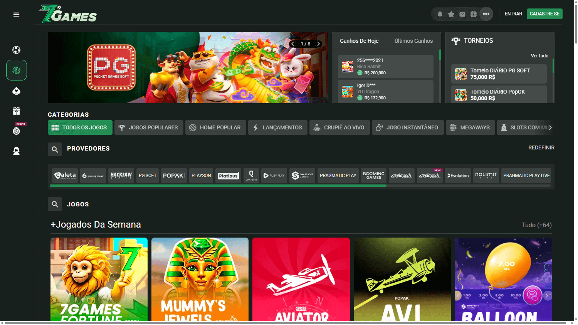Open the NOVO wheel feature in sidebar
578x325 pixels.
pyautogui.click(x=16, y=131)
